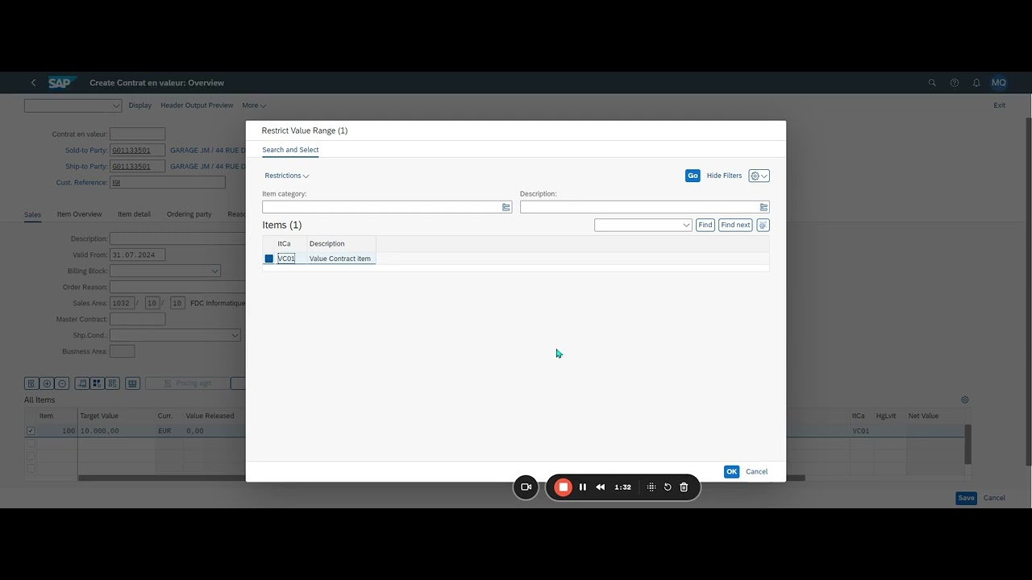Switch to the Sales tab
The height and width of the screenshot is (580, 1032).
(x=32, y=214)
